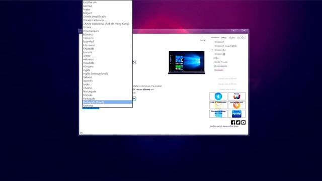Pick Japonês language option
The height and width of the screenshot is (181, 322).
click(x=107, y=80)
